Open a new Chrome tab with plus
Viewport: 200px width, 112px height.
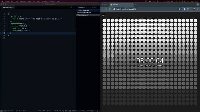(136, 5)
